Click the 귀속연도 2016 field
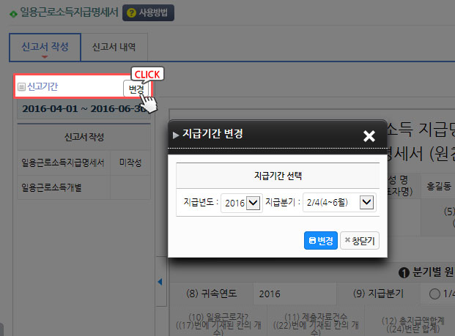455x336 pixels. coord(295,294)
